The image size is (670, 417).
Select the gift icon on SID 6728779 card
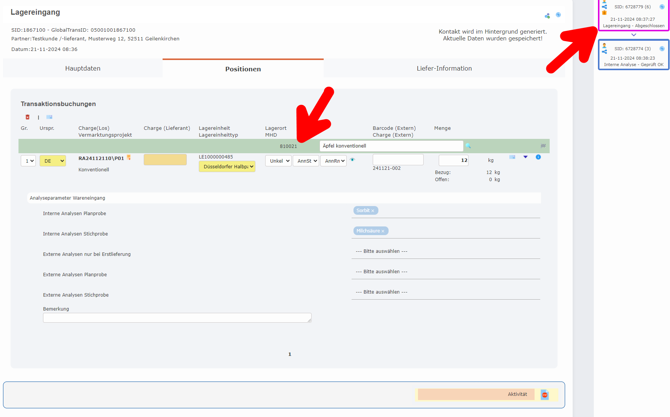tap(604, 12)
